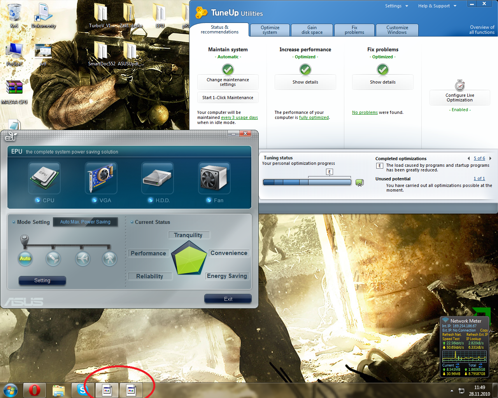Switch EPU to Auto mode

pos(25,258)
